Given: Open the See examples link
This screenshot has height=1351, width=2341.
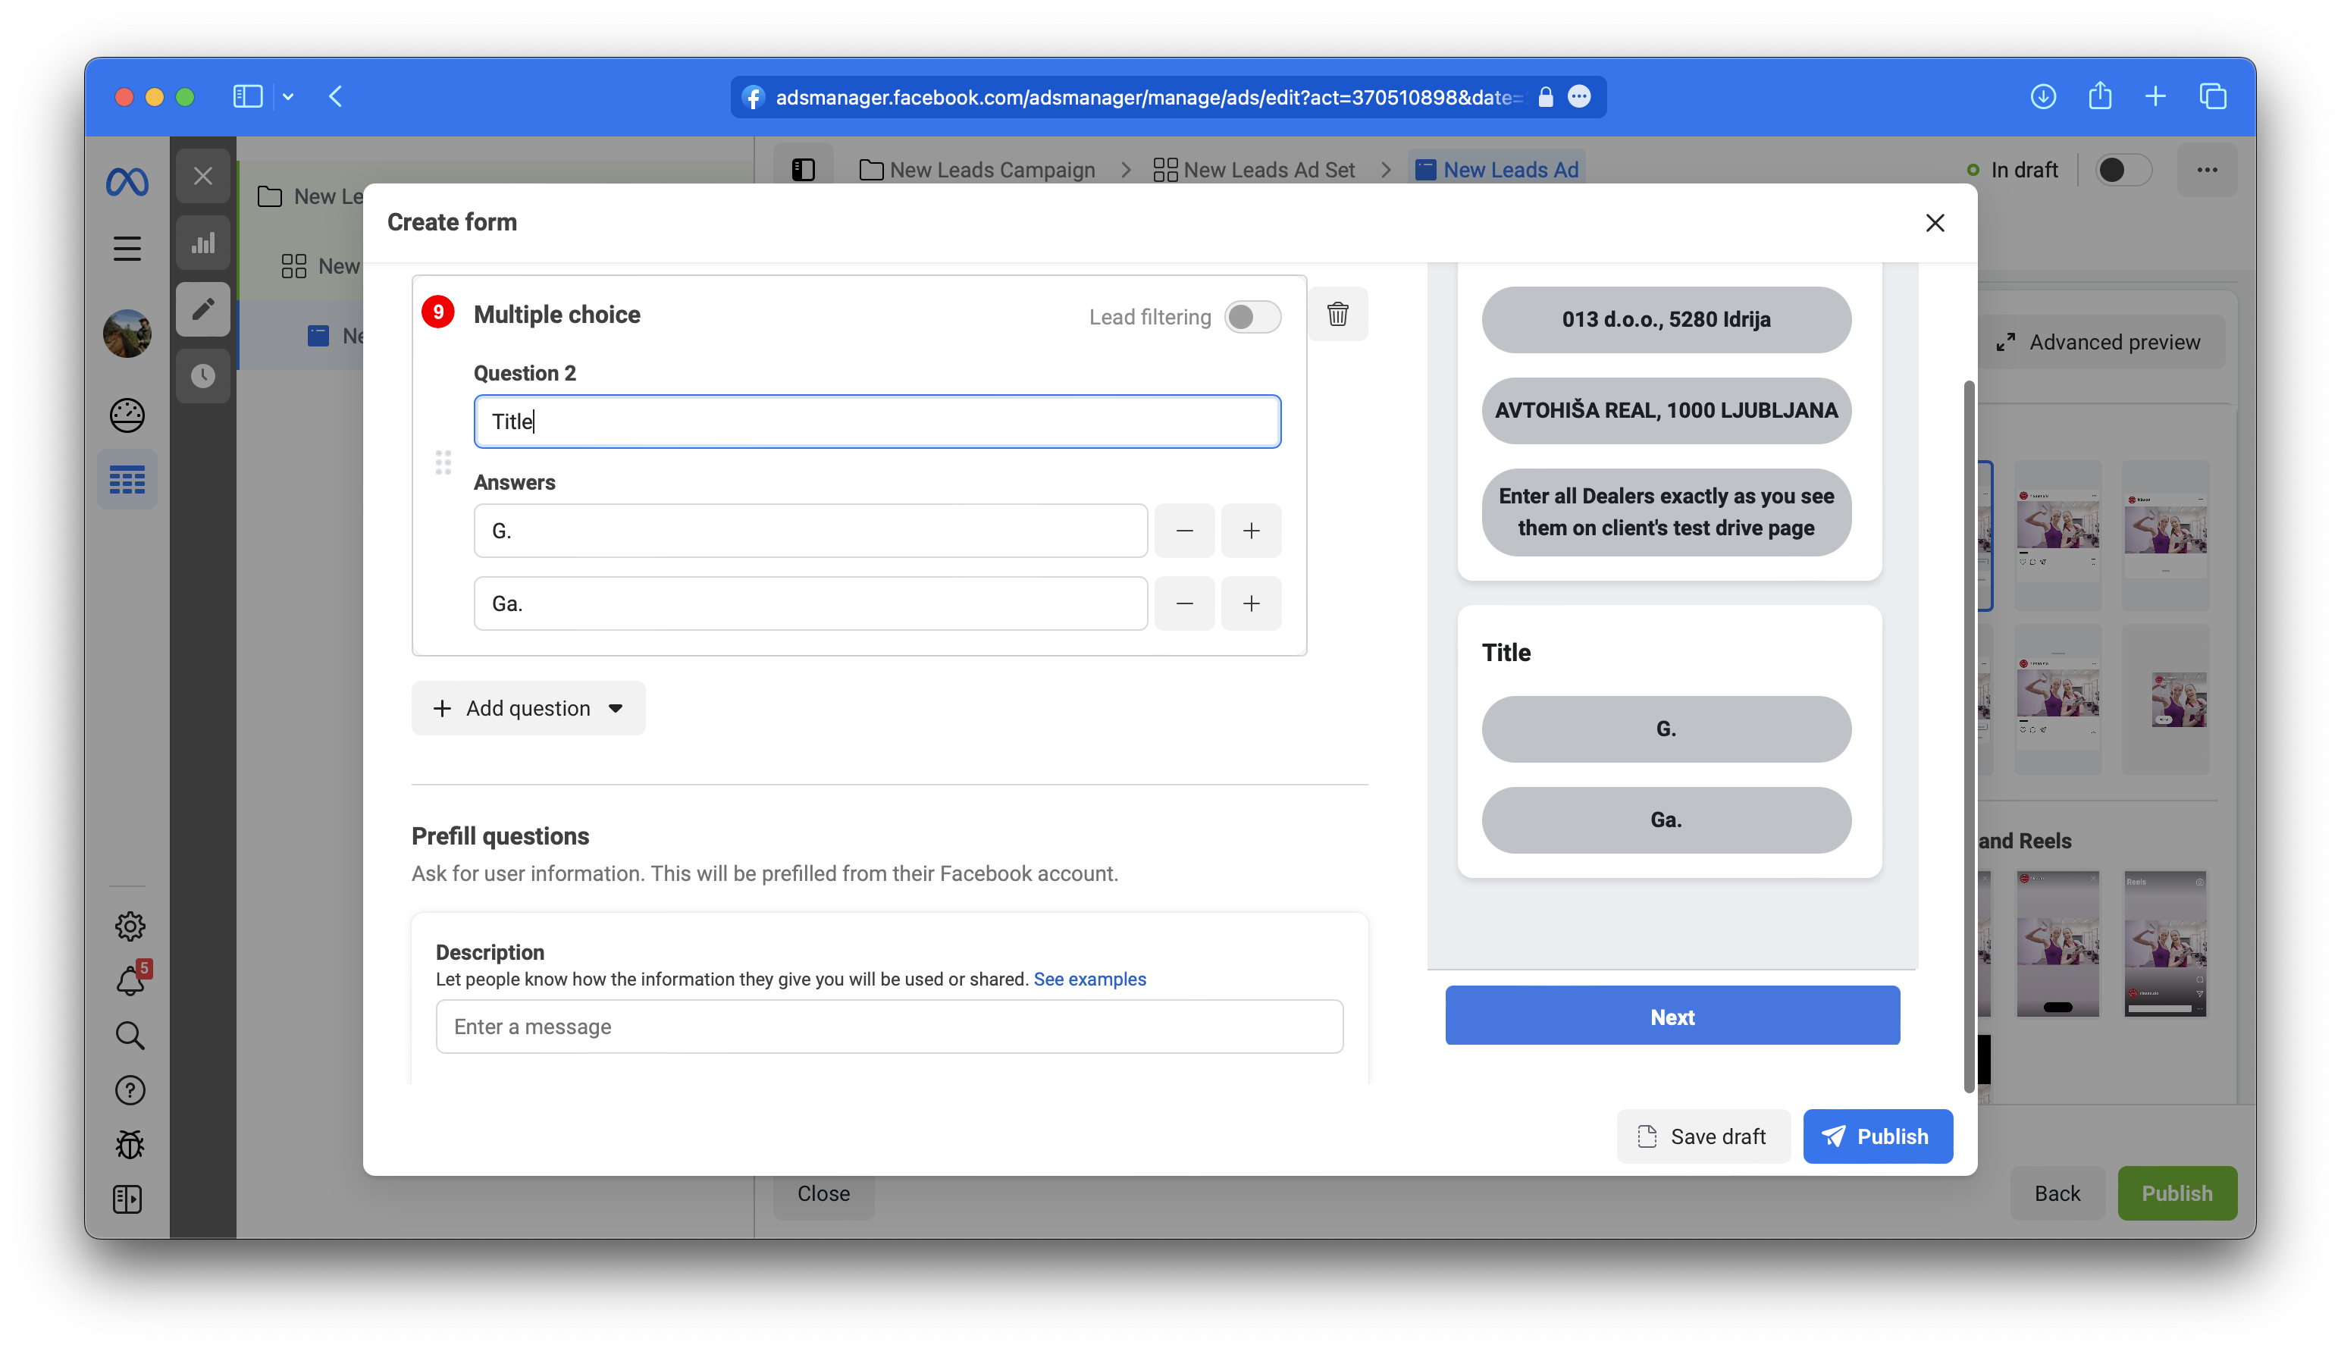Looking at the screenshot, I should 1089,979.
